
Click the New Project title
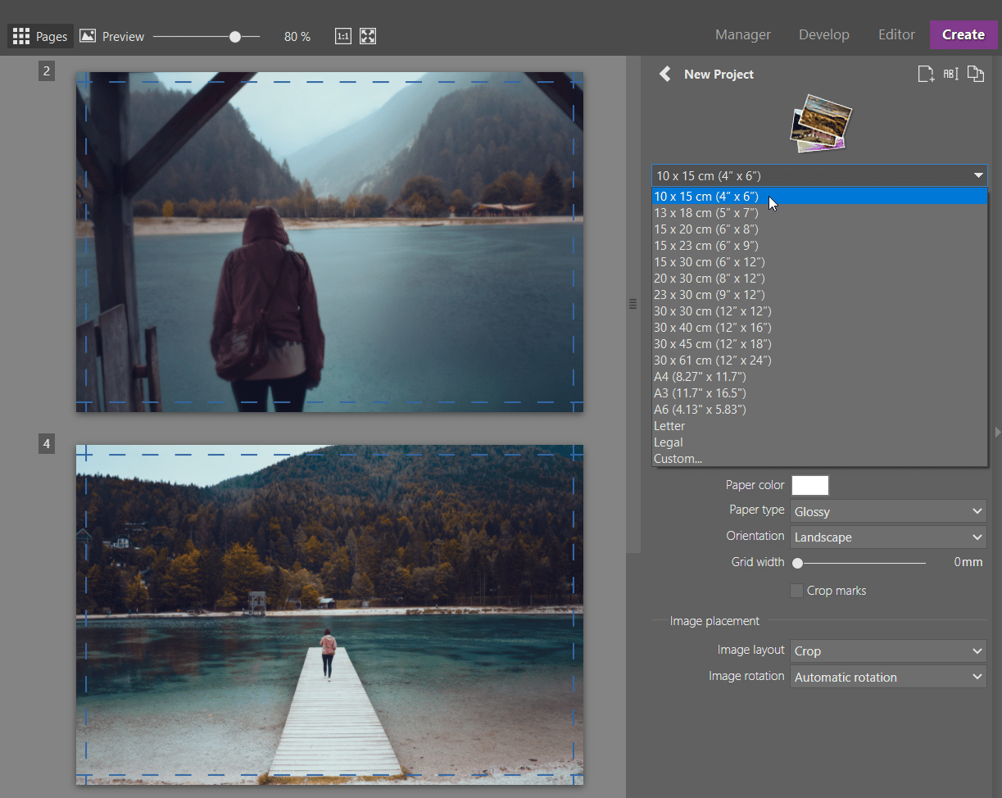pos(719,74)
